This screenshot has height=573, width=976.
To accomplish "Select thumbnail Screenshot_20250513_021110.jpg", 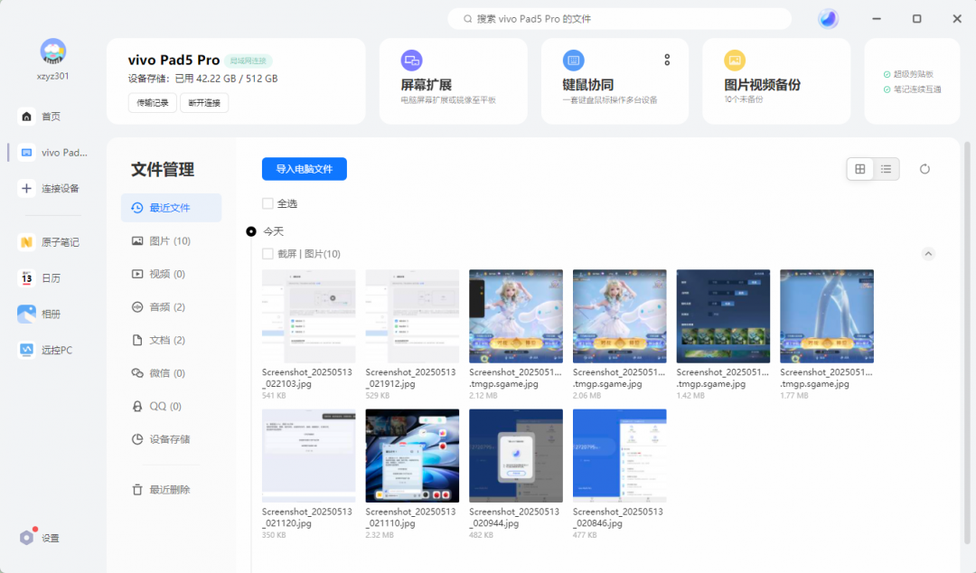I will [x=412, y=456].
